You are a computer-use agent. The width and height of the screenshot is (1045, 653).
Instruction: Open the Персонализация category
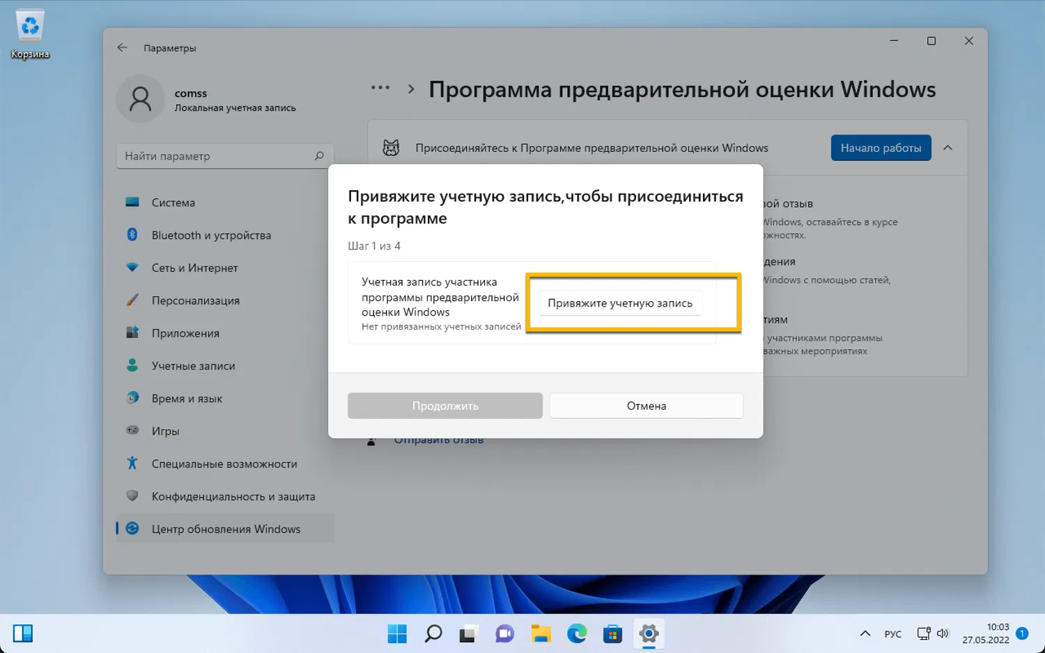[x=225, y=300]
